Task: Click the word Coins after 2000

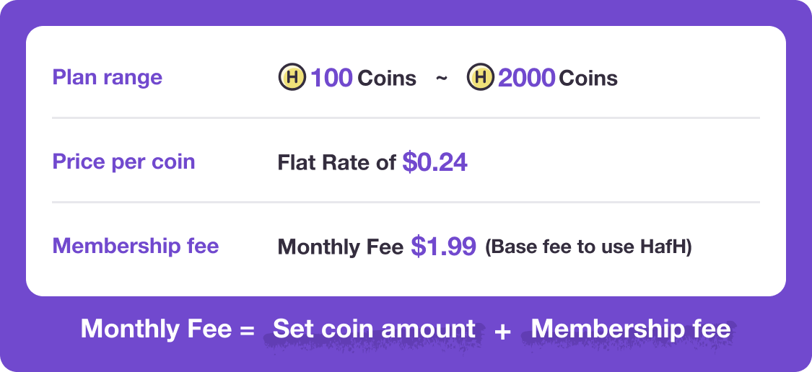Action: [x=588, y=79]
